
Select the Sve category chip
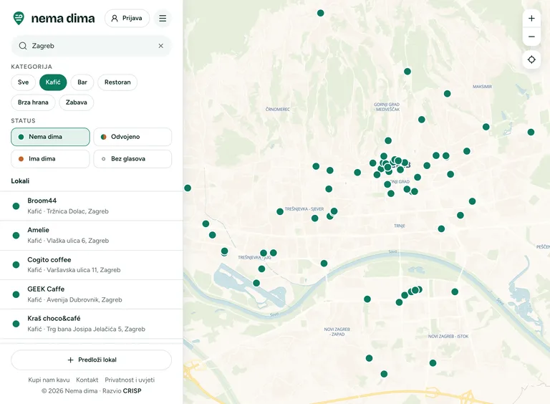point(23,82)
